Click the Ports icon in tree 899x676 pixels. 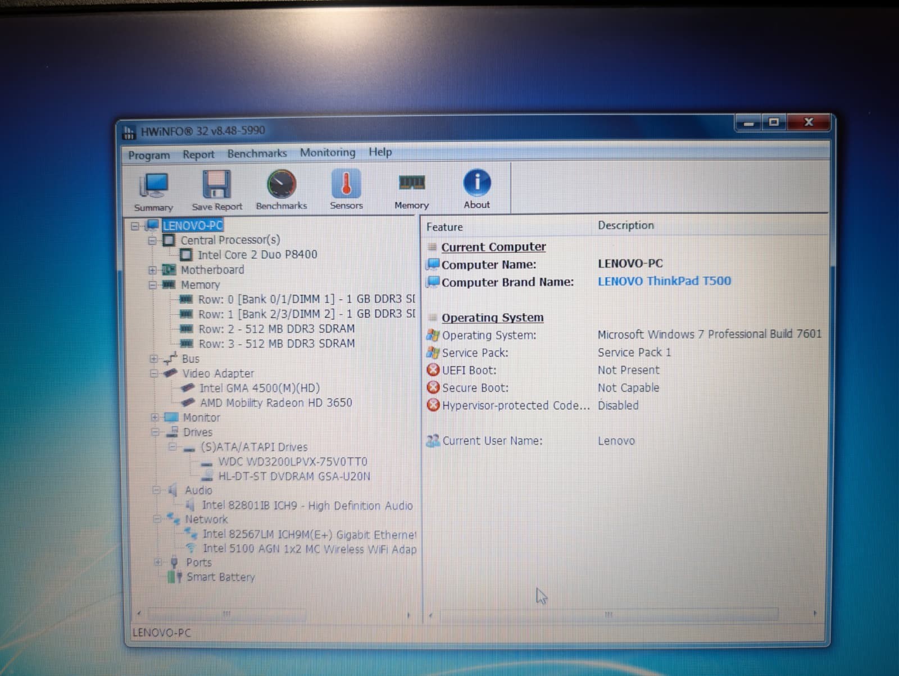pos(174,562)
